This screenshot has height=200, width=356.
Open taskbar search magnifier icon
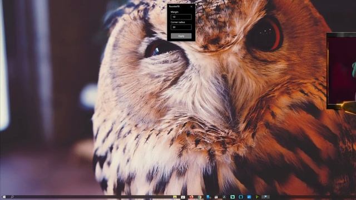pos(12,197)
